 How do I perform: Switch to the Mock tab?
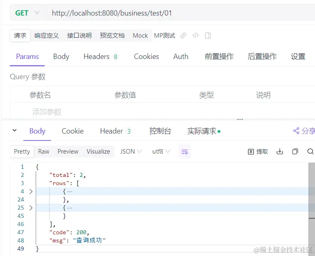[x=140, y=36]
